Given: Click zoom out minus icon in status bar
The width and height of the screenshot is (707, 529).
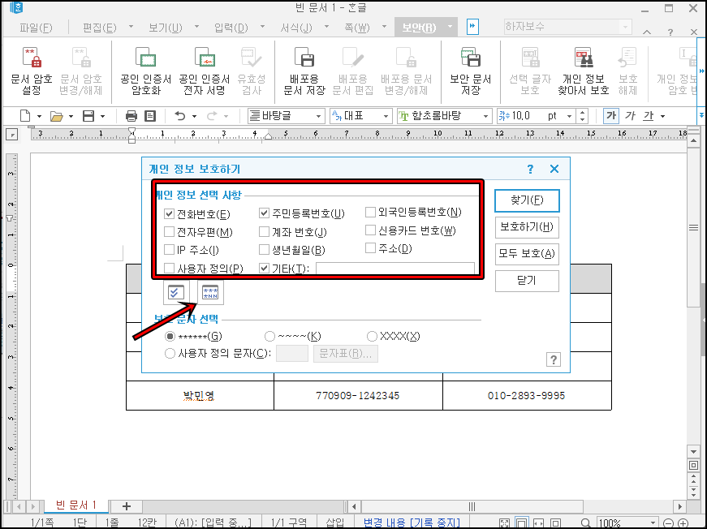Looking at the screenshot, I should click(669, 523).
